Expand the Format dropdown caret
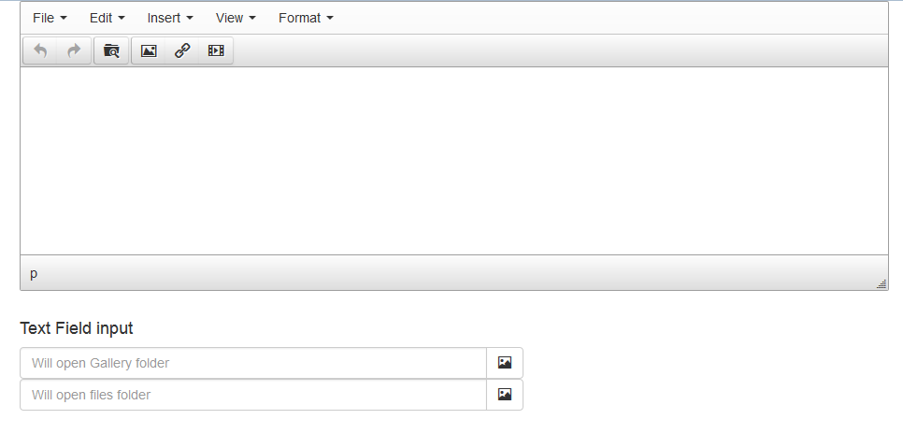903x434 pixels. pos(330,19)
